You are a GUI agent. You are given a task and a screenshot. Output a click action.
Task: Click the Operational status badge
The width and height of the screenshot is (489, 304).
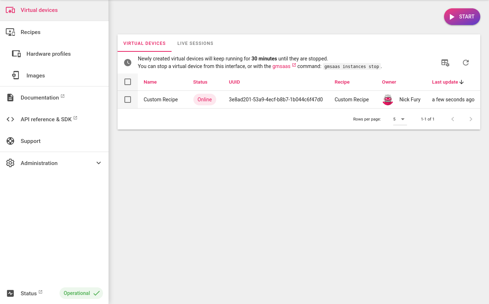pyautogui.click(x=81, y=293)
